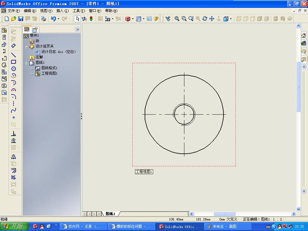The height and width of the screenshot is (231, 308).
Task: Open the Options checklist icon
Action: click(x=149, y=19)
